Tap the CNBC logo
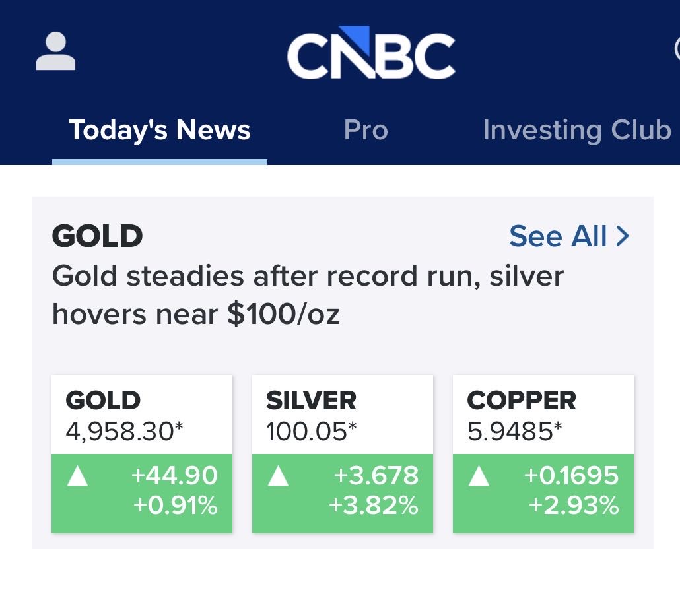 pyautogui.click(x=371, y=53)
